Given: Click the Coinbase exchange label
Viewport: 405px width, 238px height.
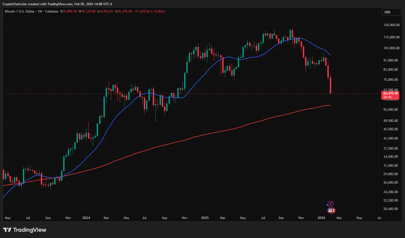Looking at the screenshot, I should click(52, 11).
